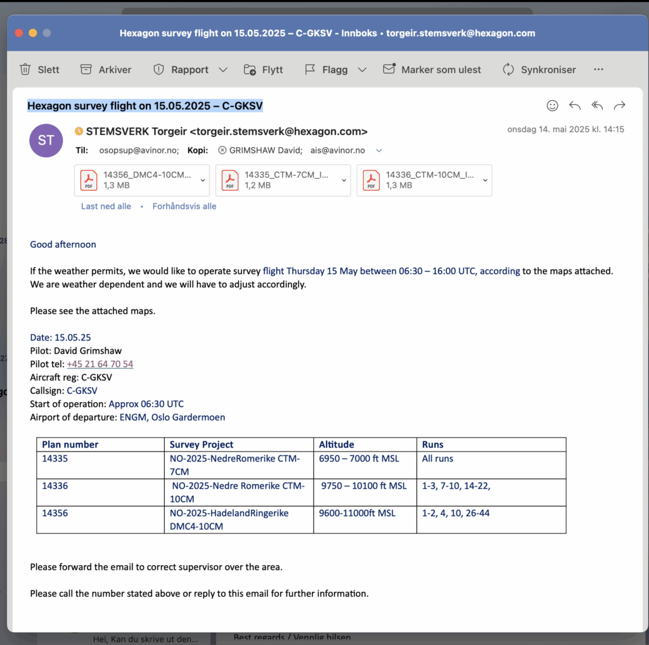The image size is (649, 645).
Task: Open dropdown for 14335_CTM-7CM attachment
Action: tap(344, 180)
